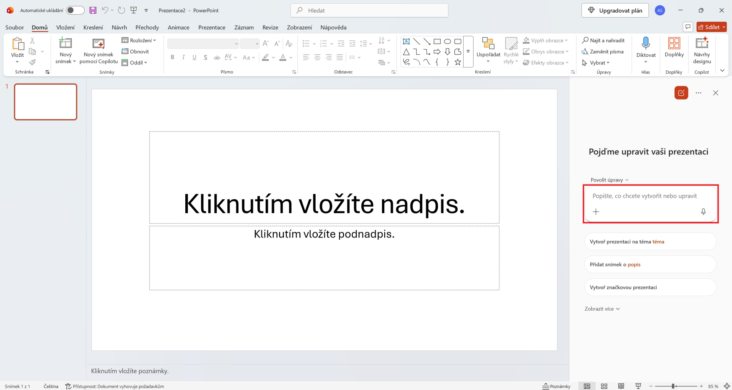The width and height of the screenshot is (732, 390).
Task: Switch to reading view icon
Action: coord(621,386)
